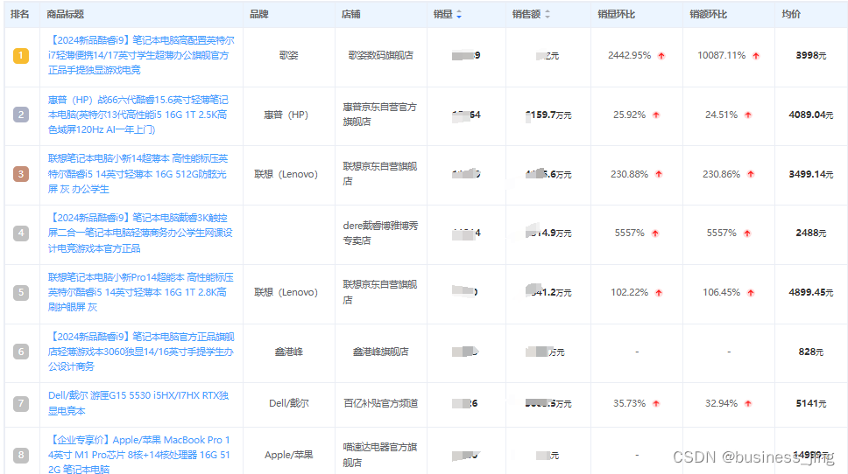Select the 惠普京东自营官方旗舰店 store cell

[x=379, y=115]
